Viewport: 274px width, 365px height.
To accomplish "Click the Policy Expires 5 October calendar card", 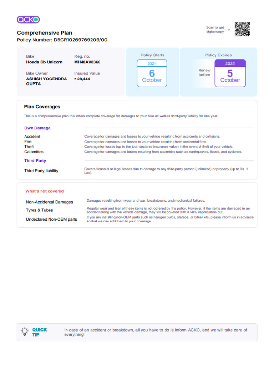I will point(230,73).
